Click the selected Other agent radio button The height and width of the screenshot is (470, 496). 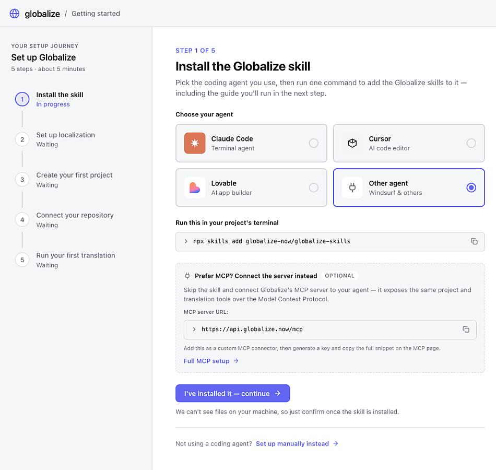pyautogui.click(x=471, y=187)
